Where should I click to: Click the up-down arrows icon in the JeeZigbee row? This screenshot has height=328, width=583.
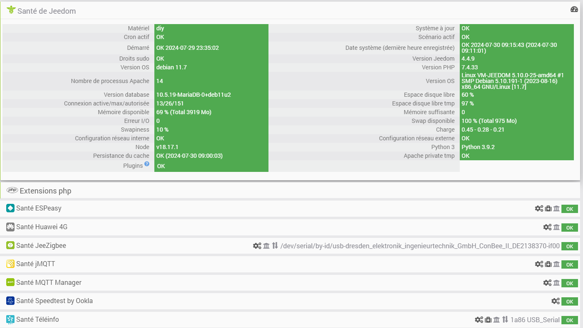(x=275, y=246)
